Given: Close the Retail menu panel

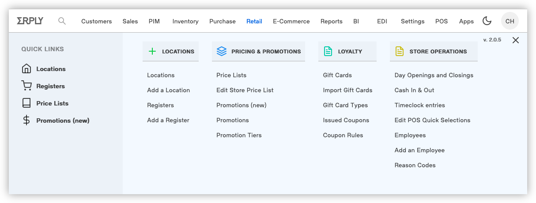Looking at the screenshot, I should [x=515, y=40].
